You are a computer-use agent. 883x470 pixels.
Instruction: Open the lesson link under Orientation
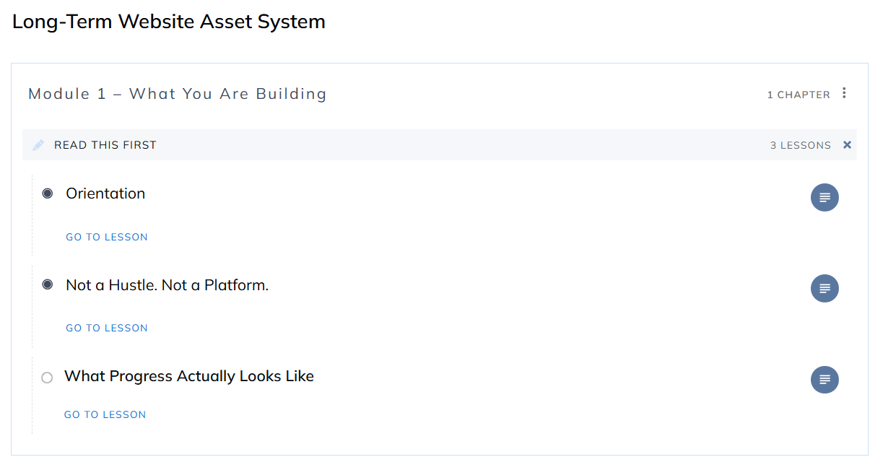[x=106, y=236]
